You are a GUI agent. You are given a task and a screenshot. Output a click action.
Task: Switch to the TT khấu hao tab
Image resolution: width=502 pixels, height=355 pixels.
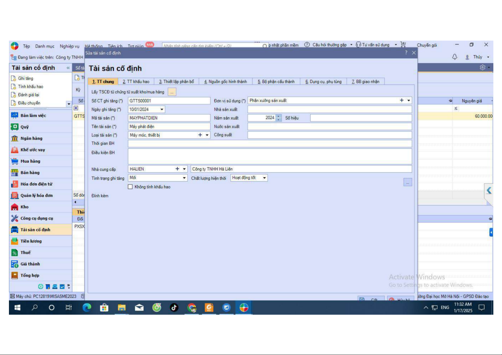point(136,82)
